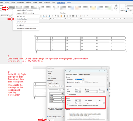
Task: Open the Times New R font box in the toolbar
Action: coord(5,16)
